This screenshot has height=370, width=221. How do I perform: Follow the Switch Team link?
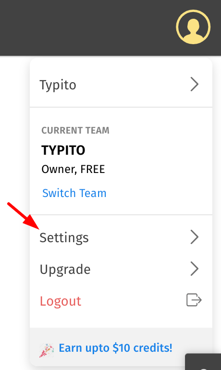[74, 193]
